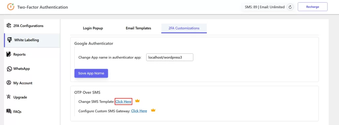Open the Email Templates tab
The width and height of the screenshot is (339, 125).
click(x=138, y=28)
